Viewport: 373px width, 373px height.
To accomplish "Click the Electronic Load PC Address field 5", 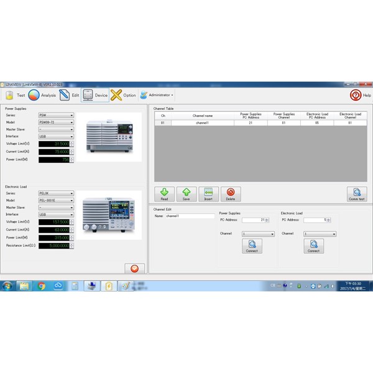I will point(315,220).
